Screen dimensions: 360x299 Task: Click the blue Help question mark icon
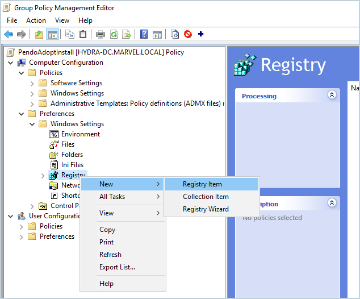tap(144, 35)
